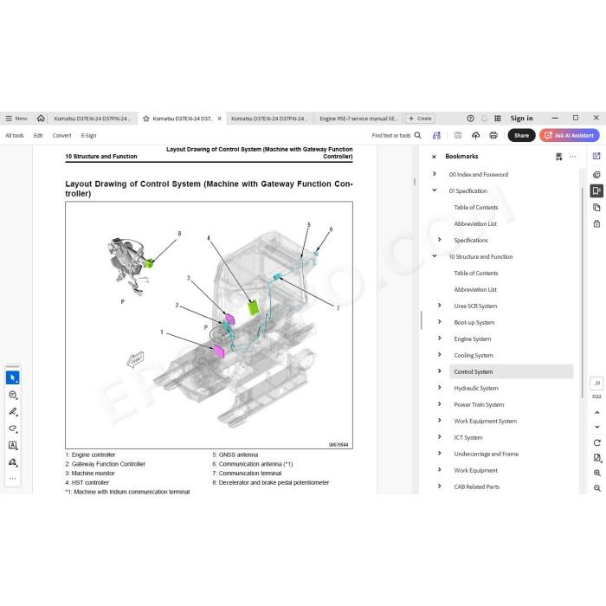Zoom in with the magnifier plus icon

point(597,473)
